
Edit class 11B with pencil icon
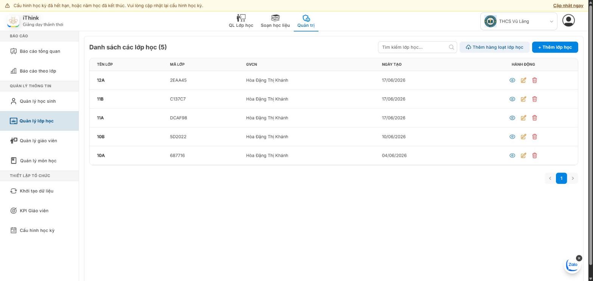[x=523, y=99]
